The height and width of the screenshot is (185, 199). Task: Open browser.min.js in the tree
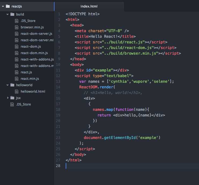point(32,27)
